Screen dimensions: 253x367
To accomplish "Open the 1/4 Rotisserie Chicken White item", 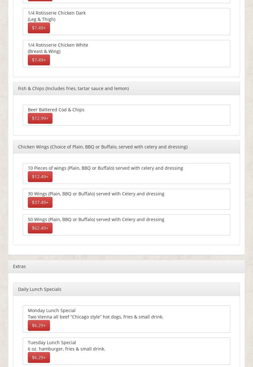I will pos(58,45).
